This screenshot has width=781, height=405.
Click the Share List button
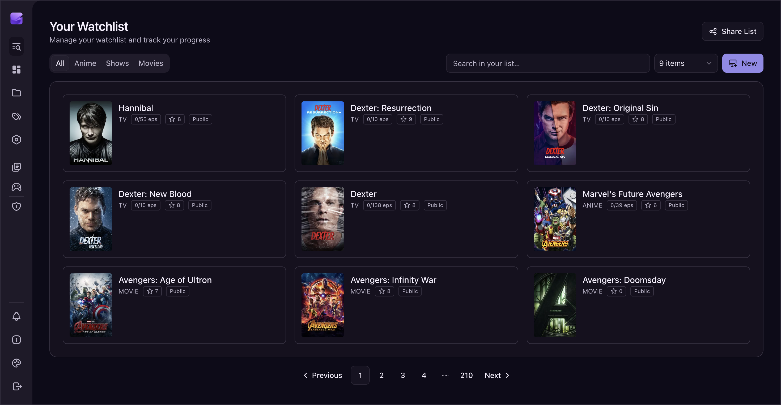coord(733,31)
